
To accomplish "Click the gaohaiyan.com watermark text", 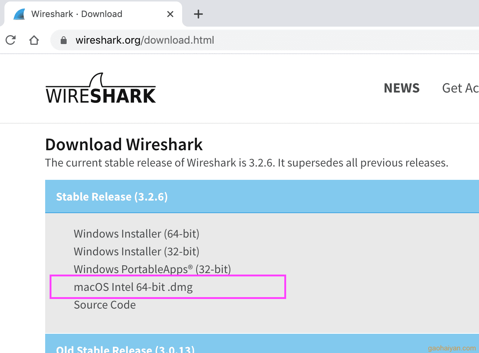I will click(x=452, y=348).
